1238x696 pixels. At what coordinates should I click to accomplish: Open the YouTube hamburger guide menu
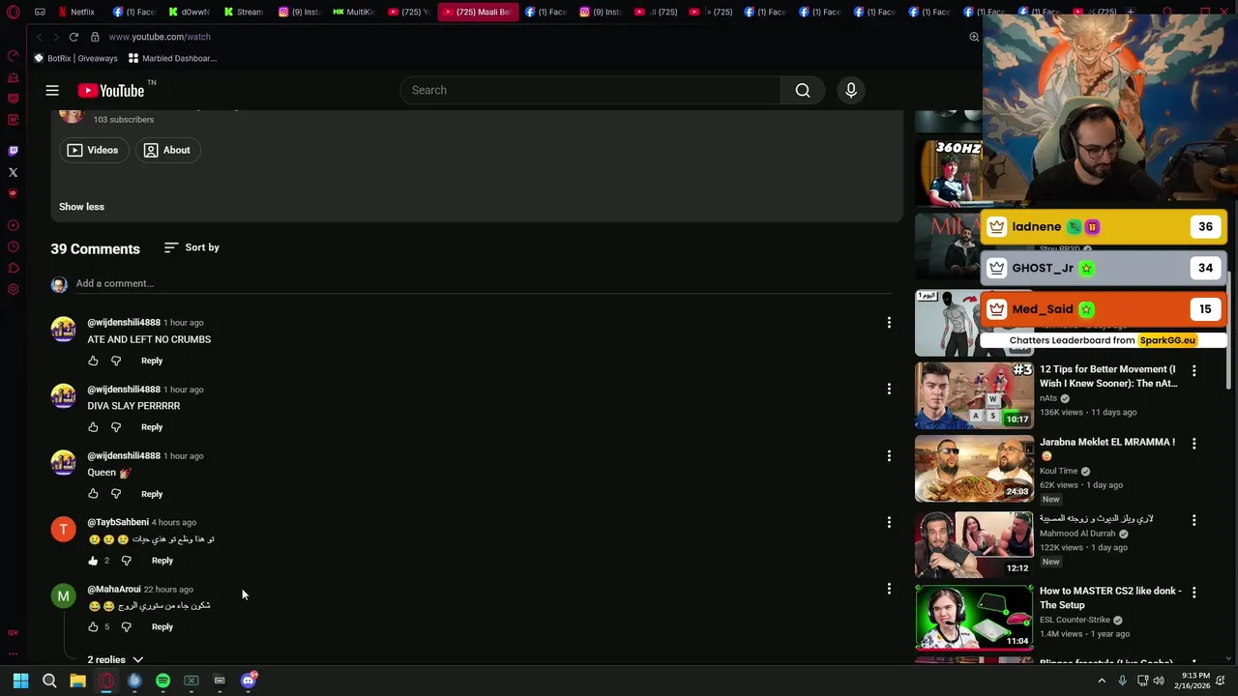click(x=52, y=90)
